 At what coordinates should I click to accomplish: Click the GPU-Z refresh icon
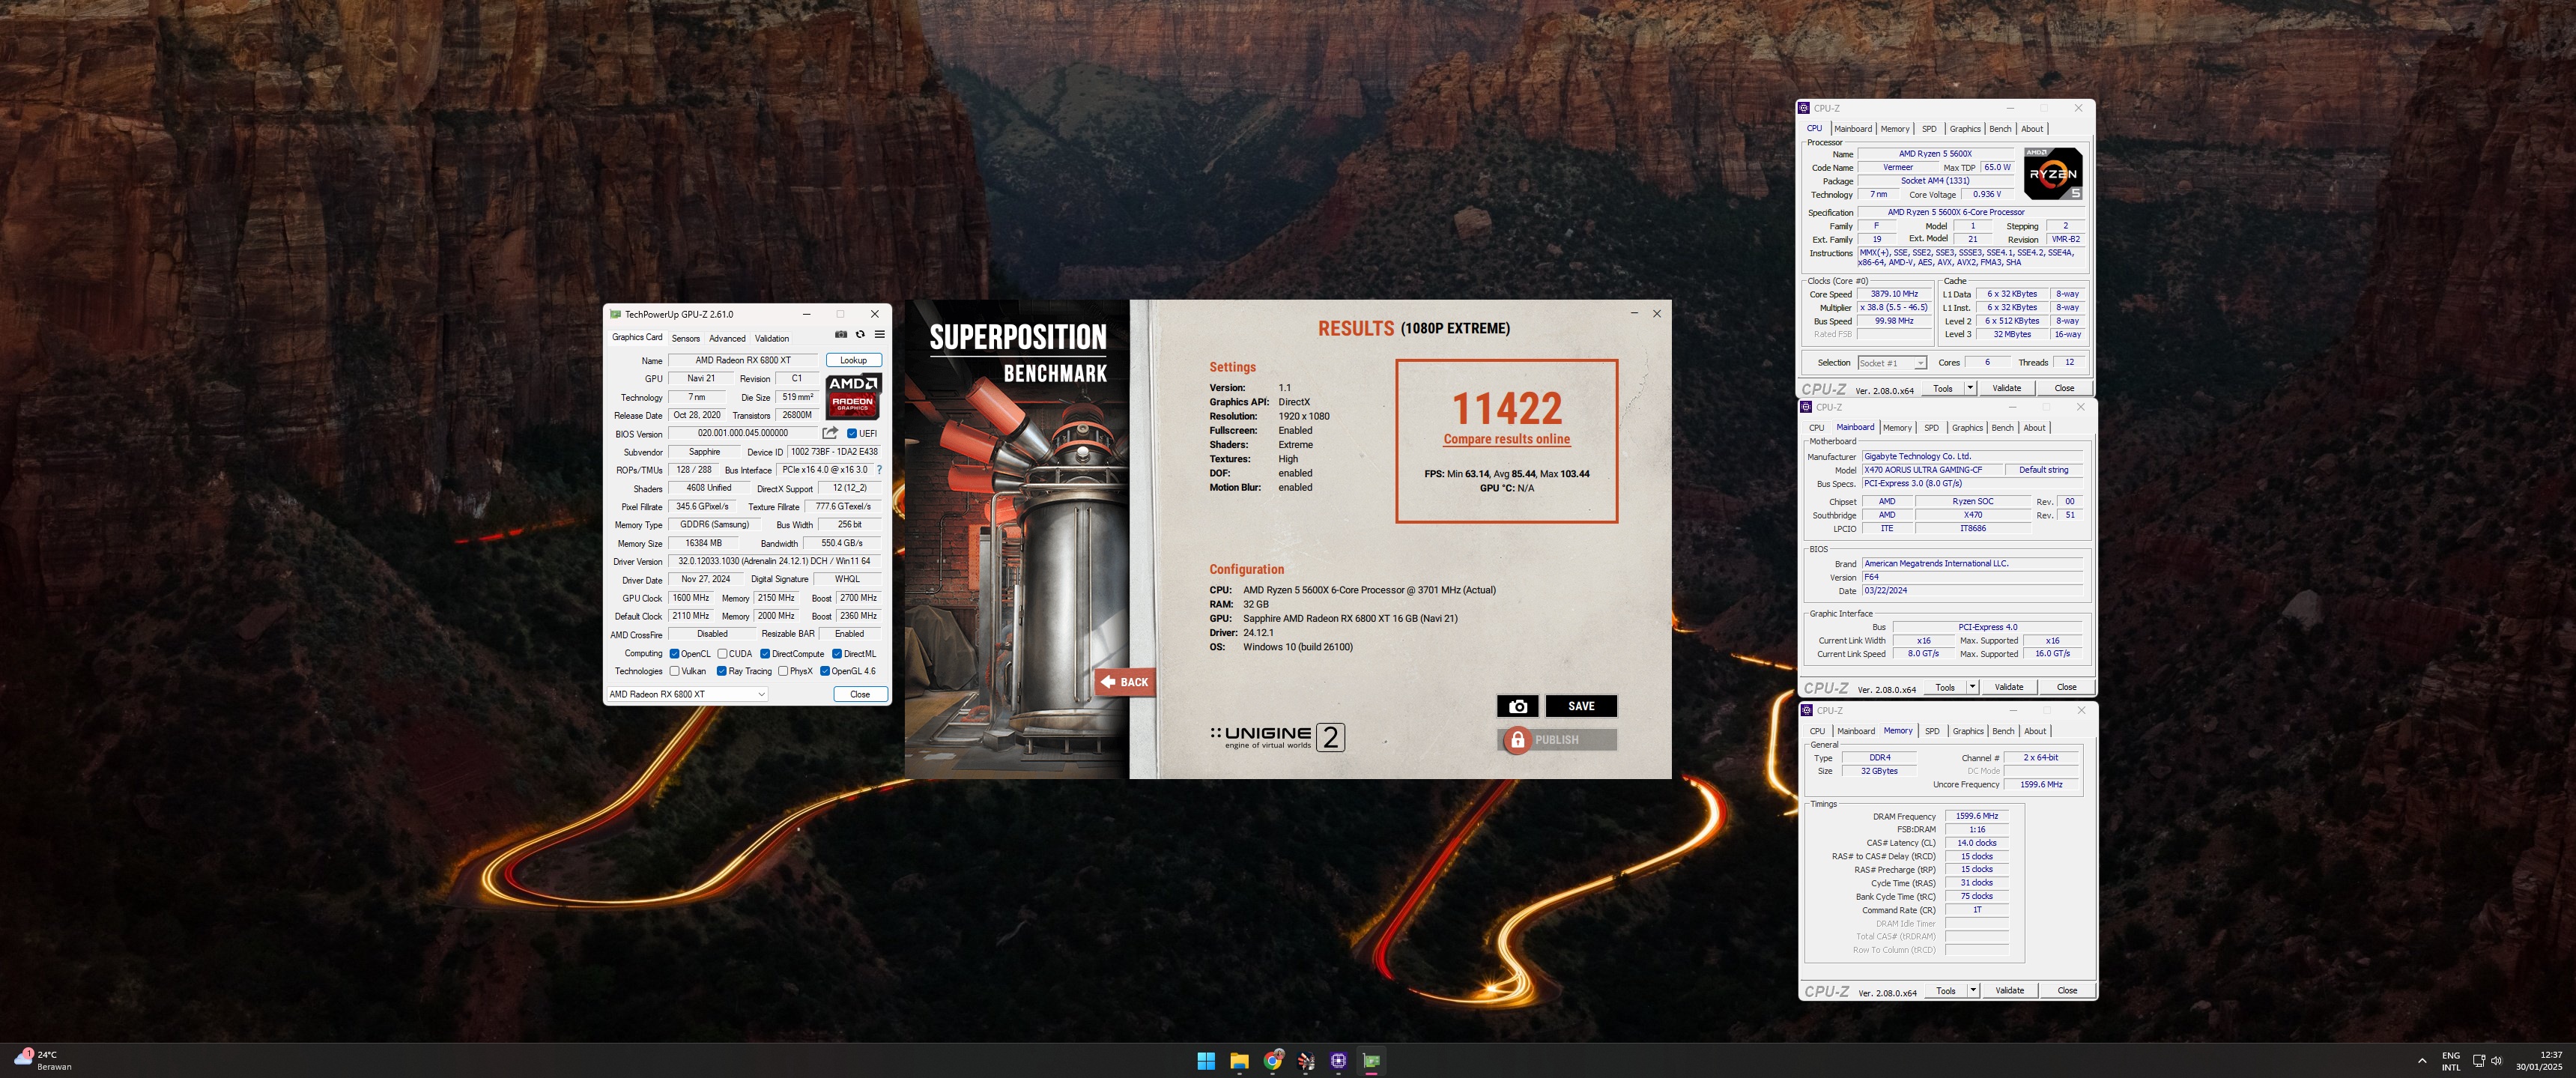click(860, 334)
